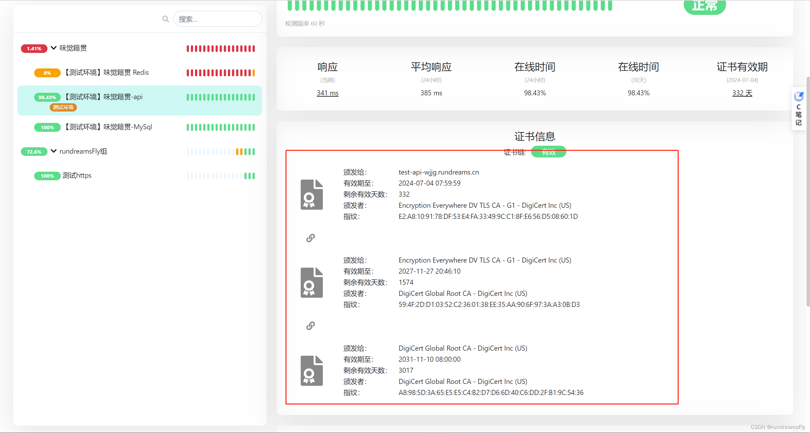
Task: Click the heartbeat bar of 味觉籍贯 group
Action: pyautogui.click(x=221, y=48)
